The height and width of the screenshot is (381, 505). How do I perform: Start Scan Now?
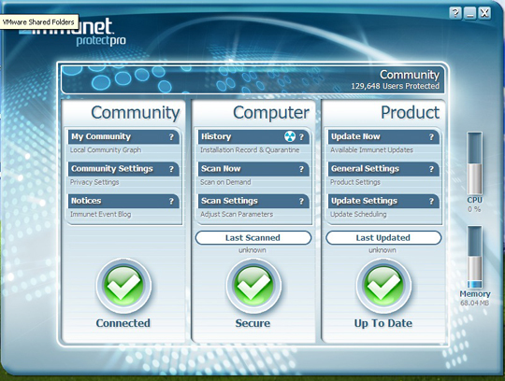[x=253, y=169]
